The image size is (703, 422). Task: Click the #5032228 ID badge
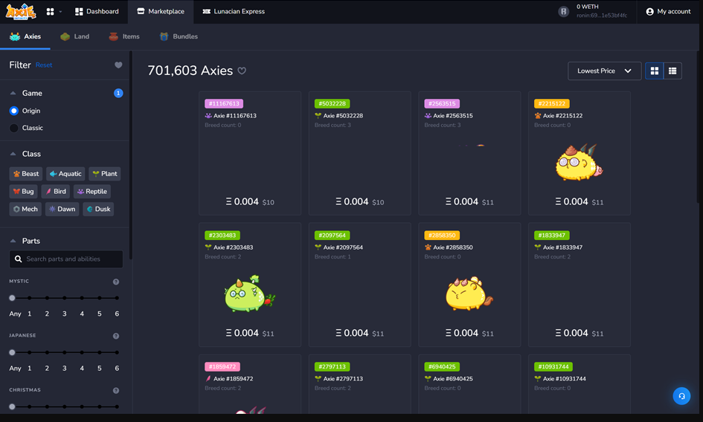pos(333,103)
